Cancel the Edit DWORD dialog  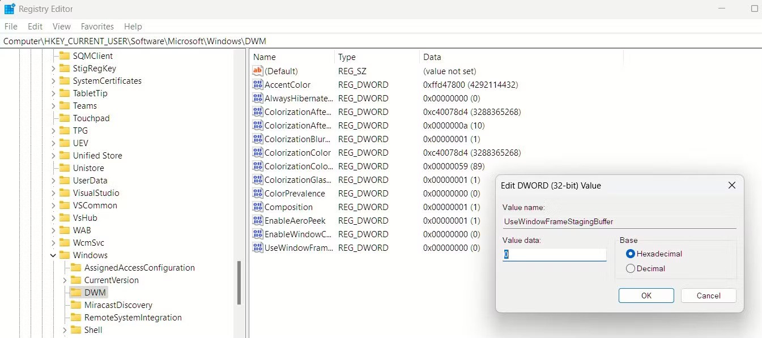[708, 296]
